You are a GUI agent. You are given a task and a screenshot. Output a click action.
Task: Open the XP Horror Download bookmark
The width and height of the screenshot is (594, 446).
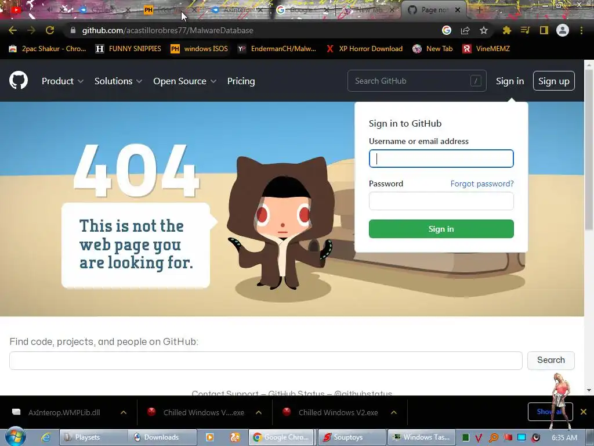pos(364,49)
